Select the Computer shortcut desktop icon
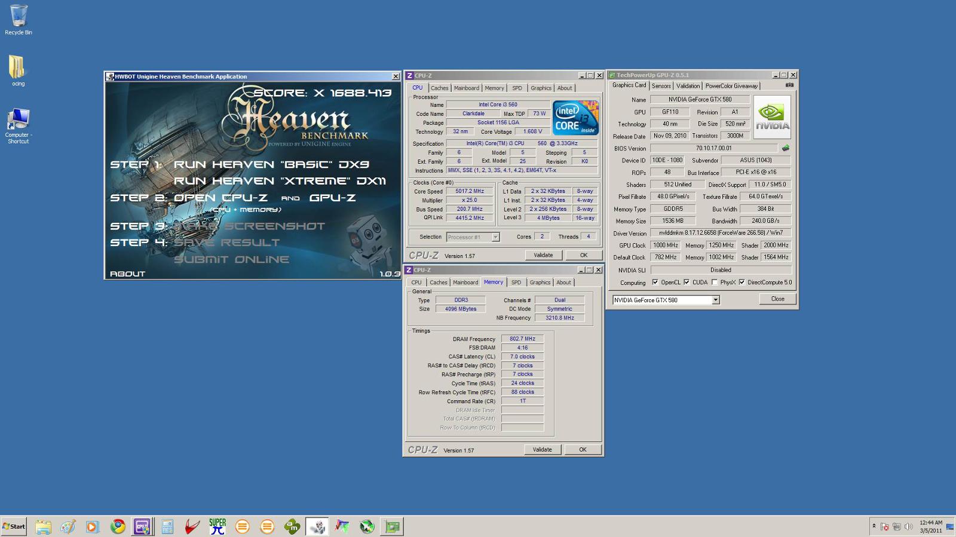 tap(18, 125)
